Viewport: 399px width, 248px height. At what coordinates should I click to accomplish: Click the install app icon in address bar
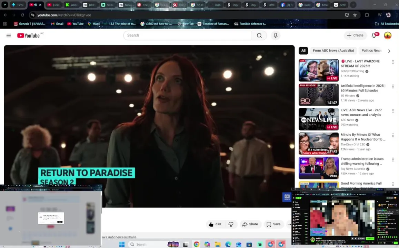pos(347,15)
